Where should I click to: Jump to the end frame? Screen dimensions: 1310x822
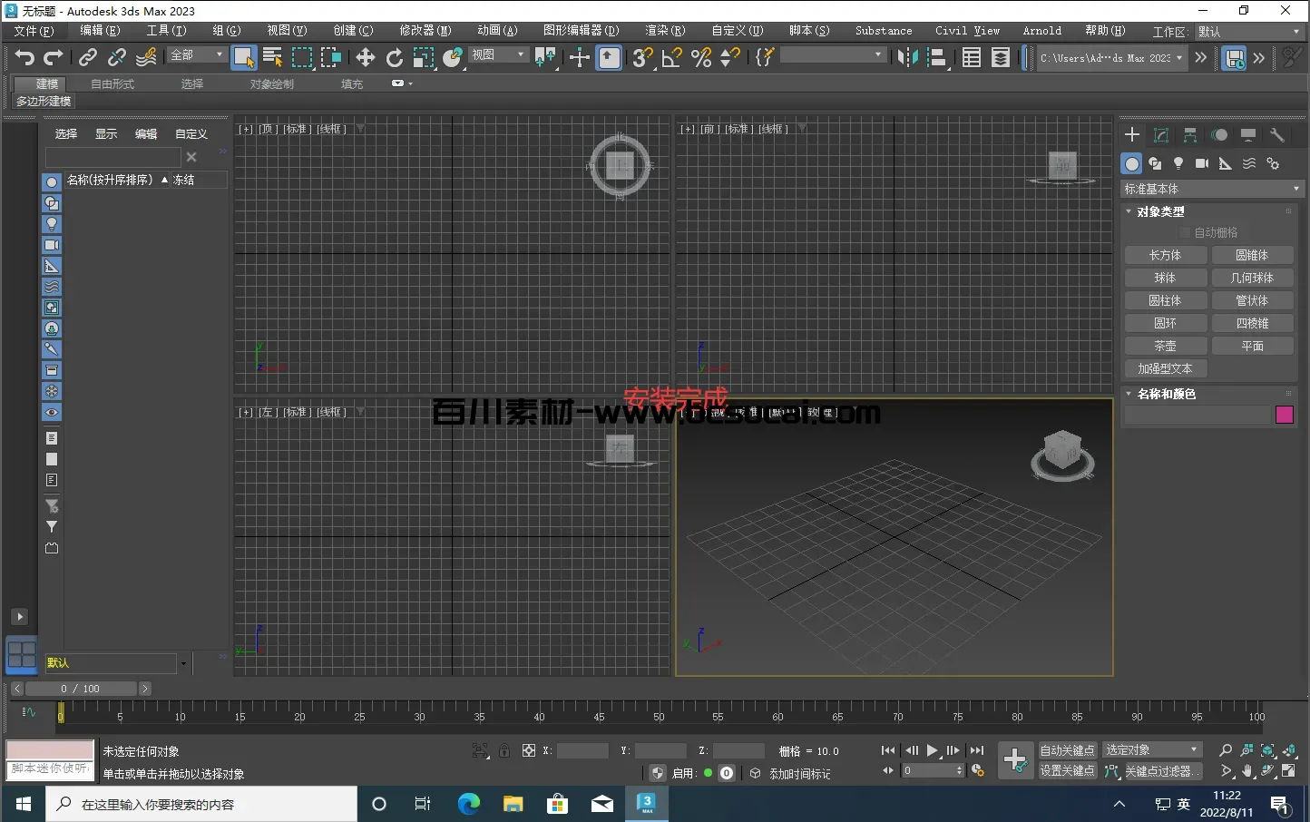(977, 750)
